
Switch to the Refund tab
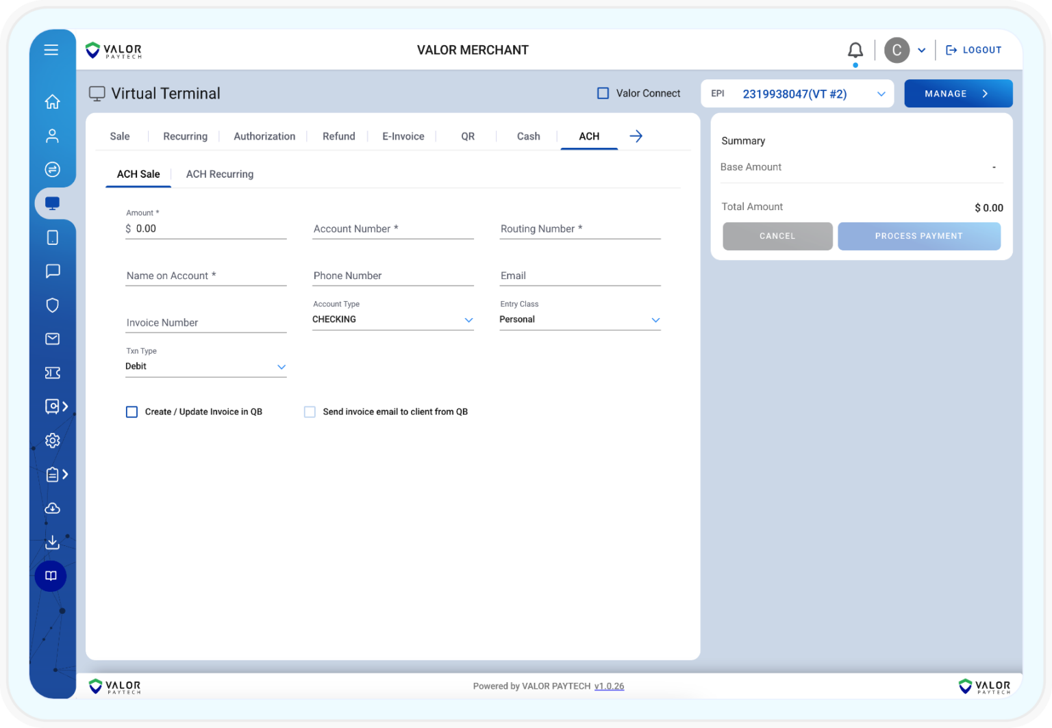(338, 136)
